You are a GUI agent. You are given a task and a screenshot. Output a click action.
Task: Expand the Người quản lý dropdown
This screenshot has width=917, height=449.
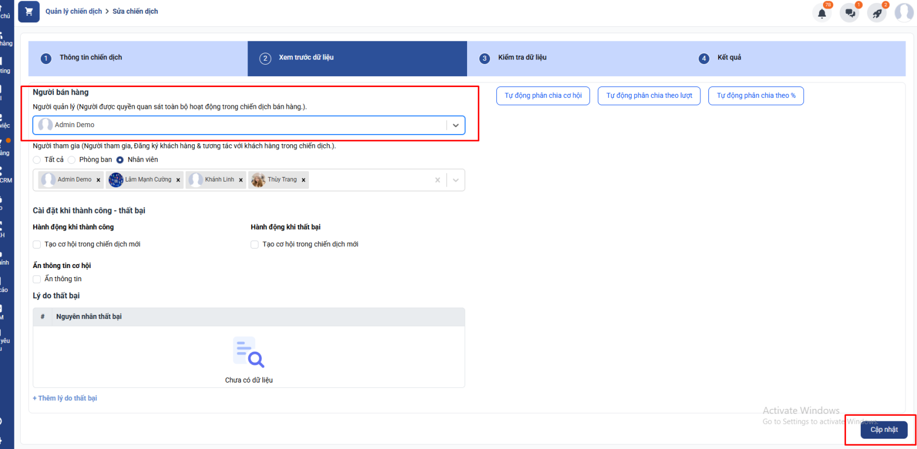tap(456, 125)
